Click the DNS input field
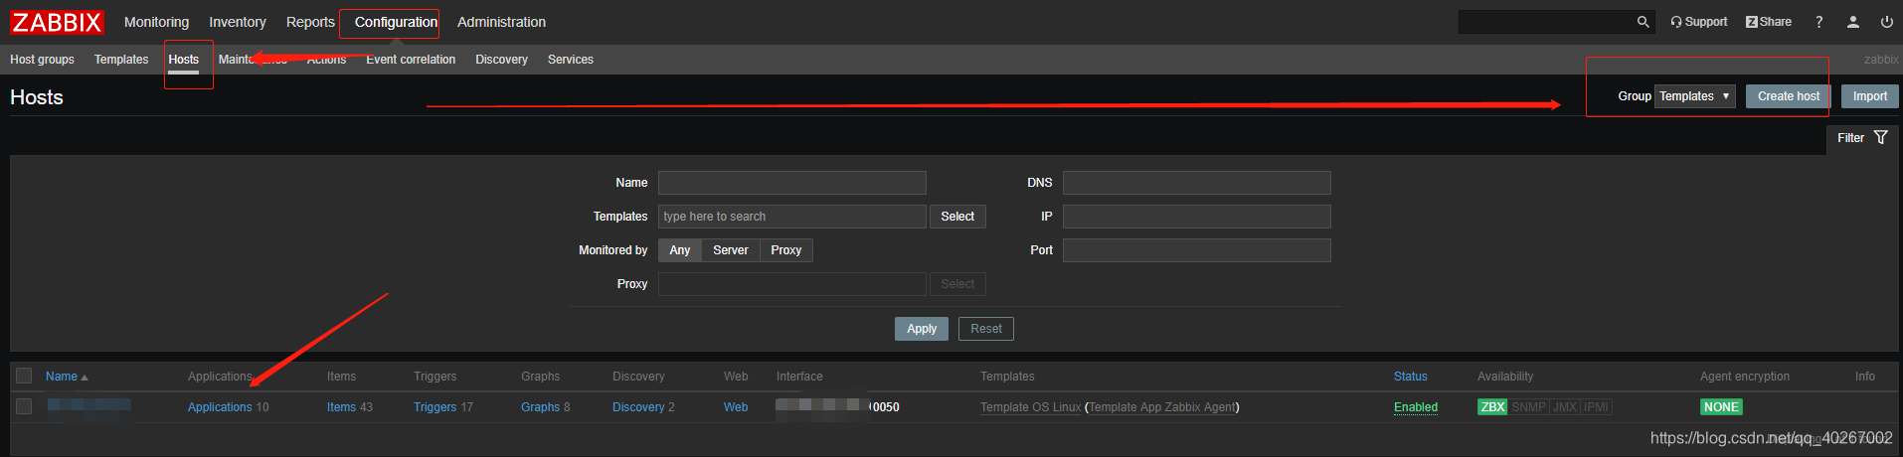The height and width of the screenshot is (457, 1903). 1197,183
